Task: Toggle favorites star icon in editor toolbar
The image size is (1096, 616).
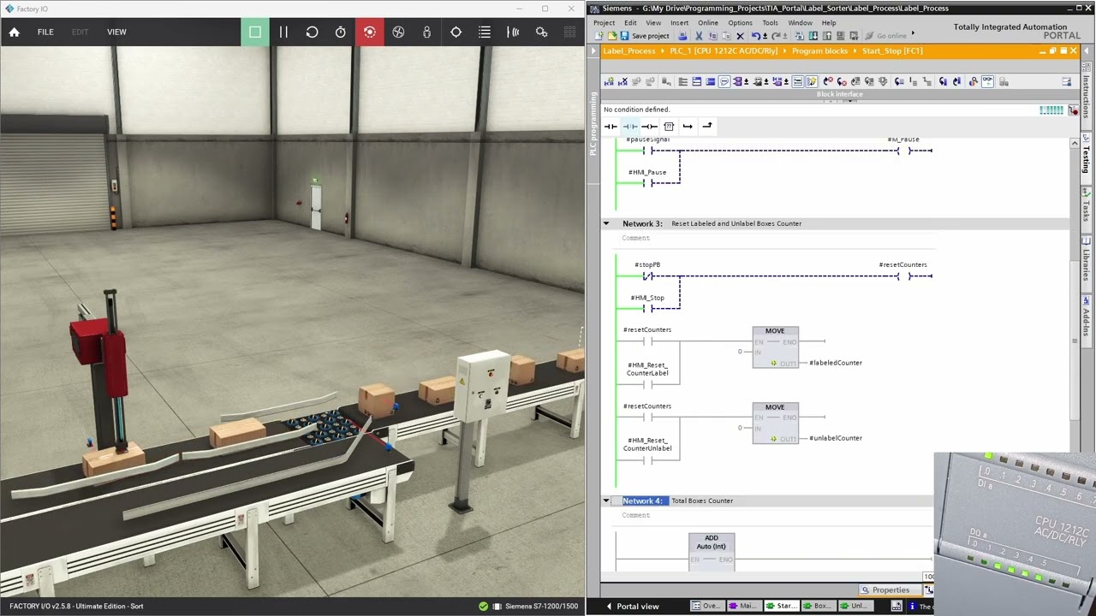Action: (x=812, y=82)
